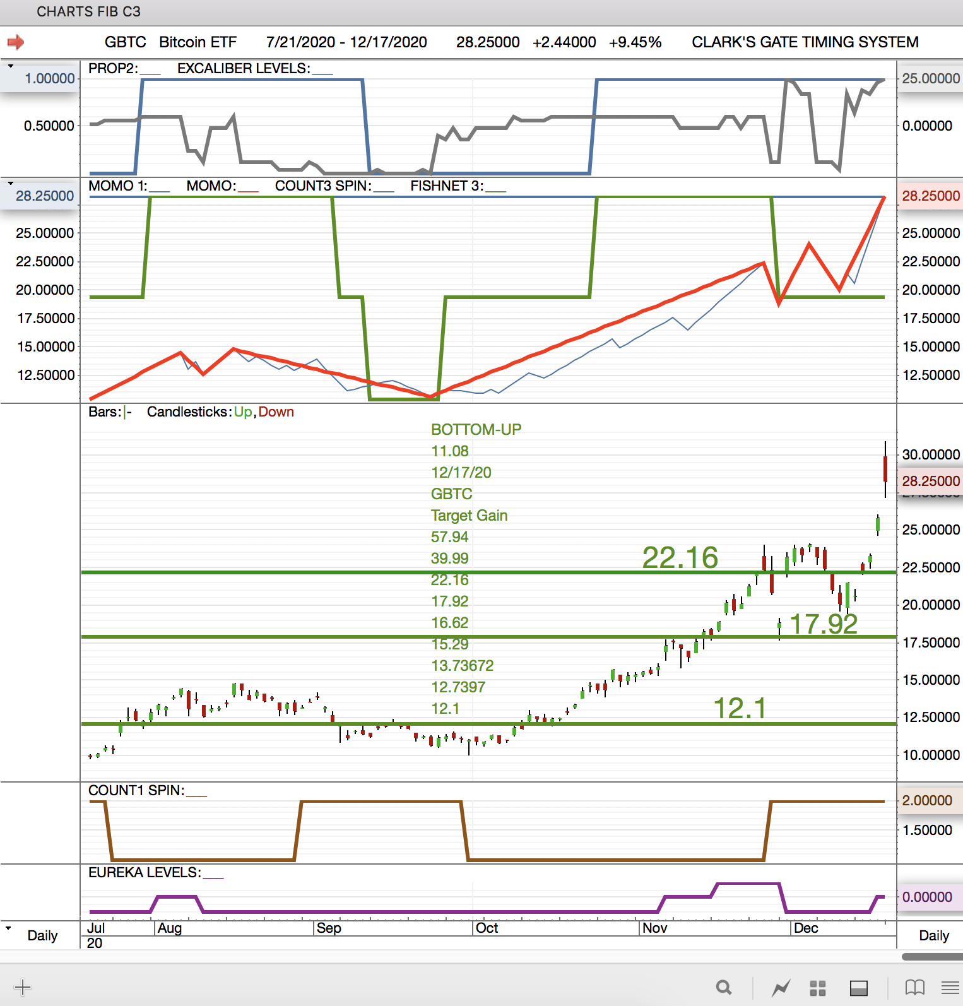Open the book icon in bottom toolbar
This screenshot has width=963, height=1006.
914,987
